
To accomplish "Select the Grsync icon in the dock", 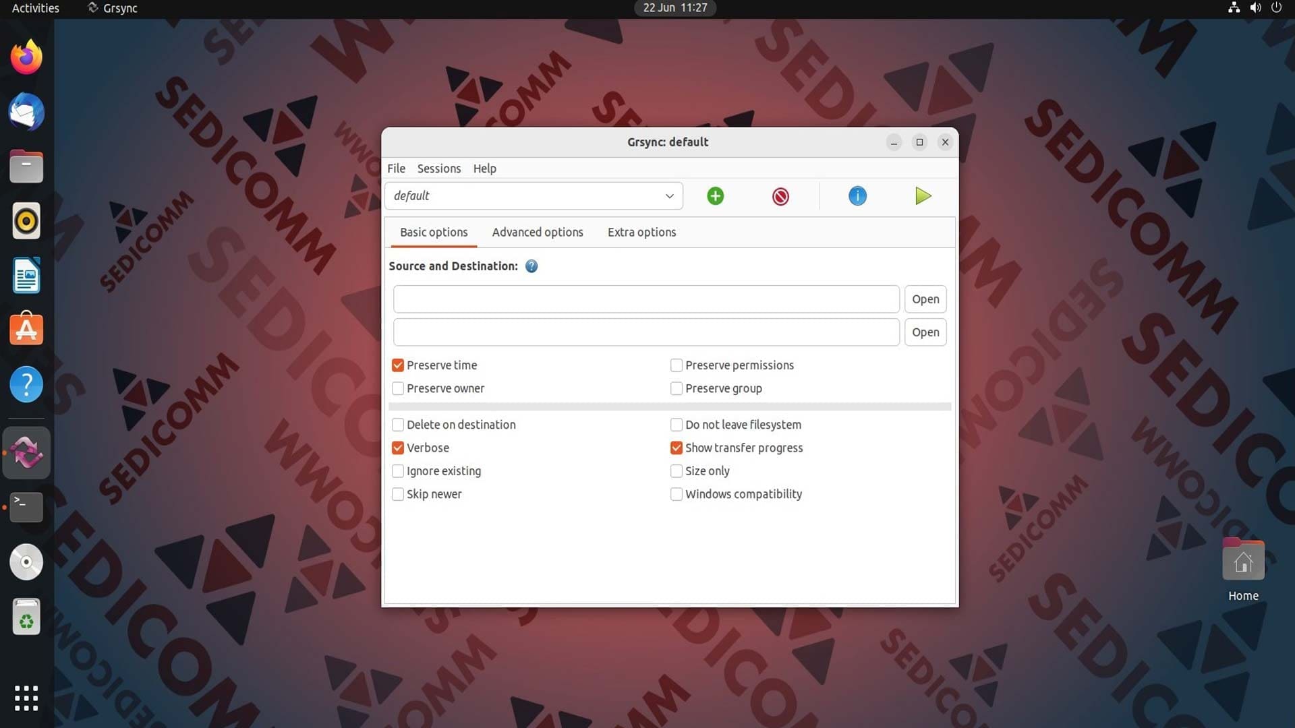I will point(26,452).
